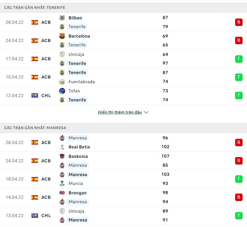247x227 pixels.
Task: Click the Barcelona club crest icon
Action: click(62, 36)
